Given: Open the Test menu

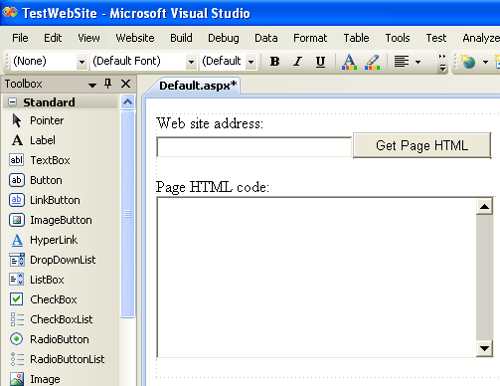Looking at the screenshot, I should pos(436,38).
